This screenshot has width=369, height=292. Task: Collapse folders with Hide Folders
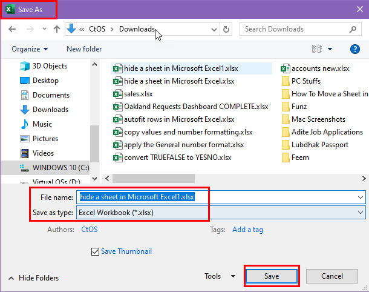click(33, 278)
